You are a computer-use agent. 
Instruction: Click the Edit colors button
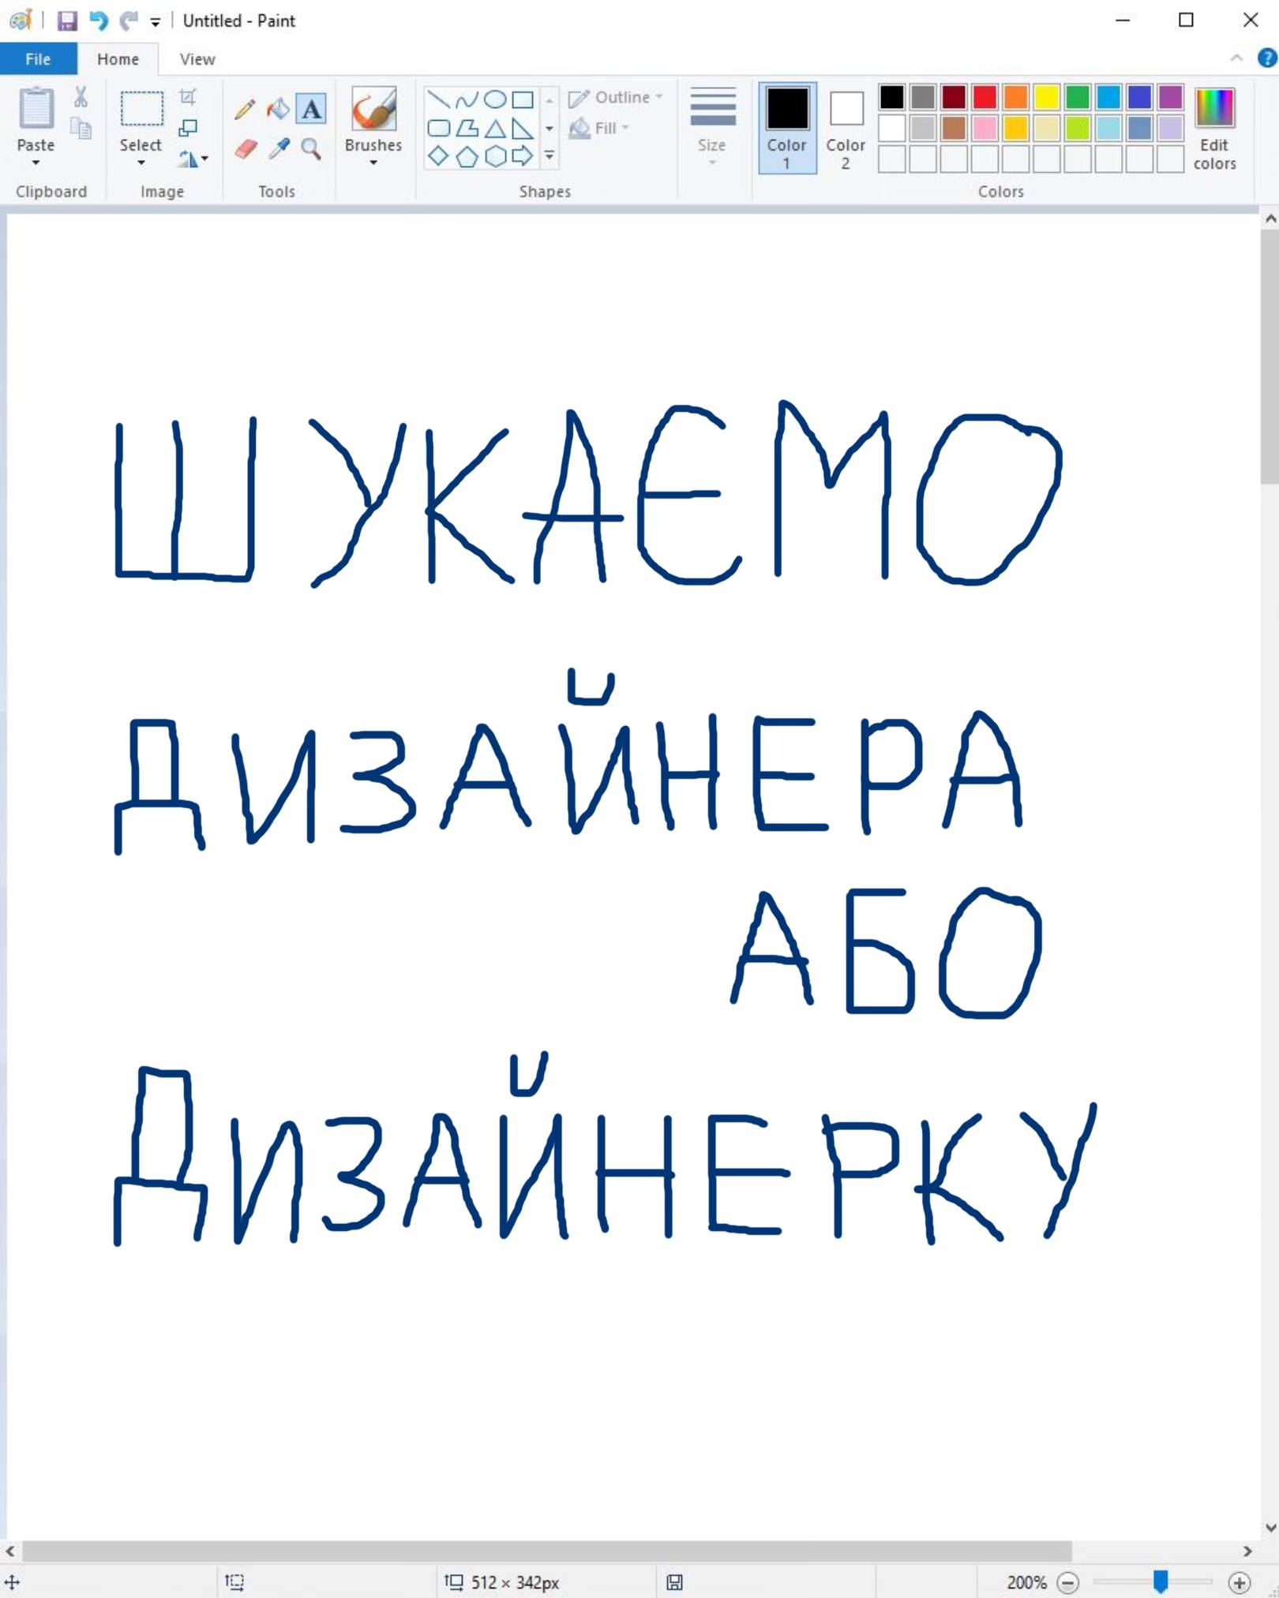pos(1214,128)
